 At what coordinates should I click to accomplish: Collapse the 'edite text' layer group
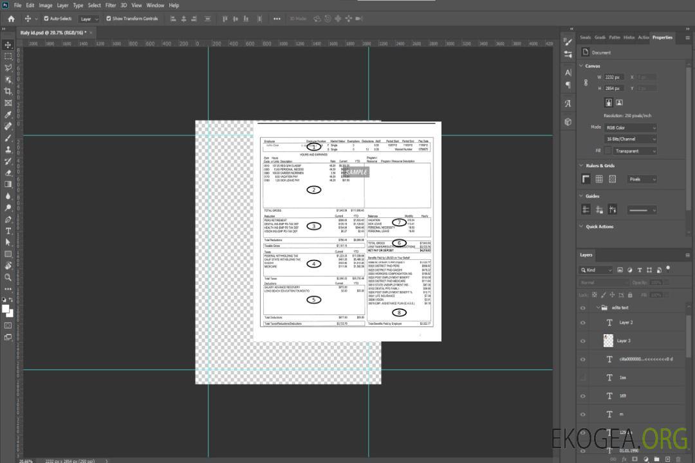point(598,307)
